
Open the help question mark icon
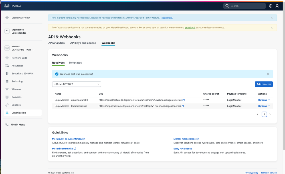tap(270, 6)
